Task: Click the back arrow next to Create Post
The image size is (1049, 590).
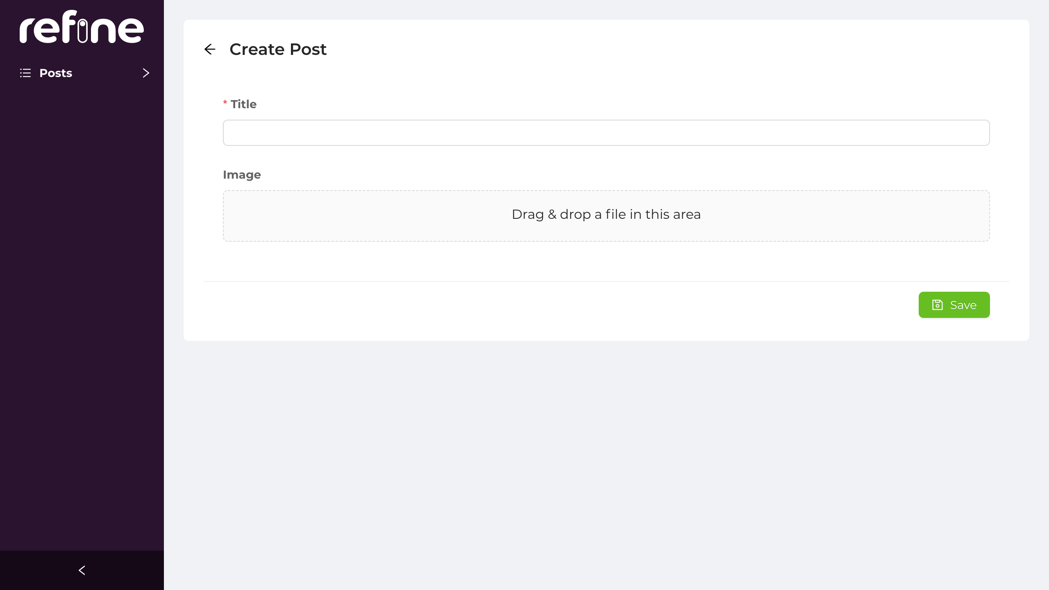Action: click(210, 49)
